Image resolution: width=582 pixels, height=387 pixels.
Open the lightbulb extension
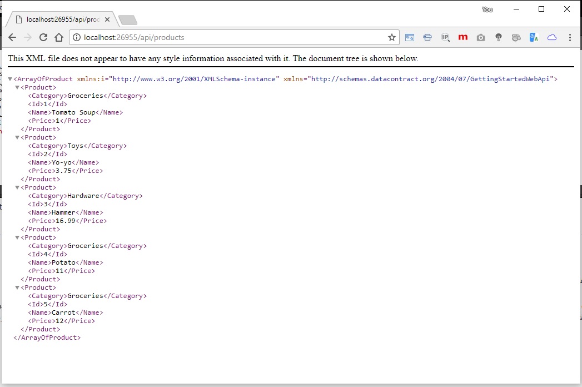point(499,37)
